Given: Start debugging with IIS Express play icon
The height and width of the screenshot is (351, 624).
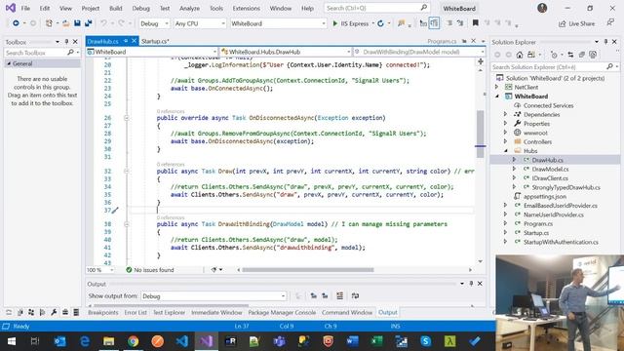Looking at the screenshot, I should [x=335, y=23].
